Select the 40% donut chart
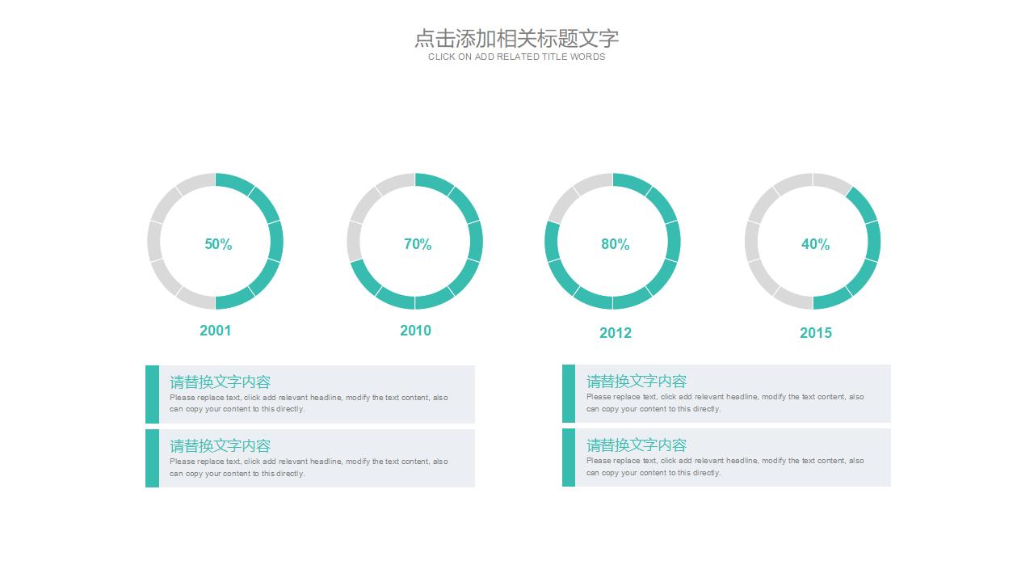The height and width of the screenshot is (582, 1034). click(813, 241)
